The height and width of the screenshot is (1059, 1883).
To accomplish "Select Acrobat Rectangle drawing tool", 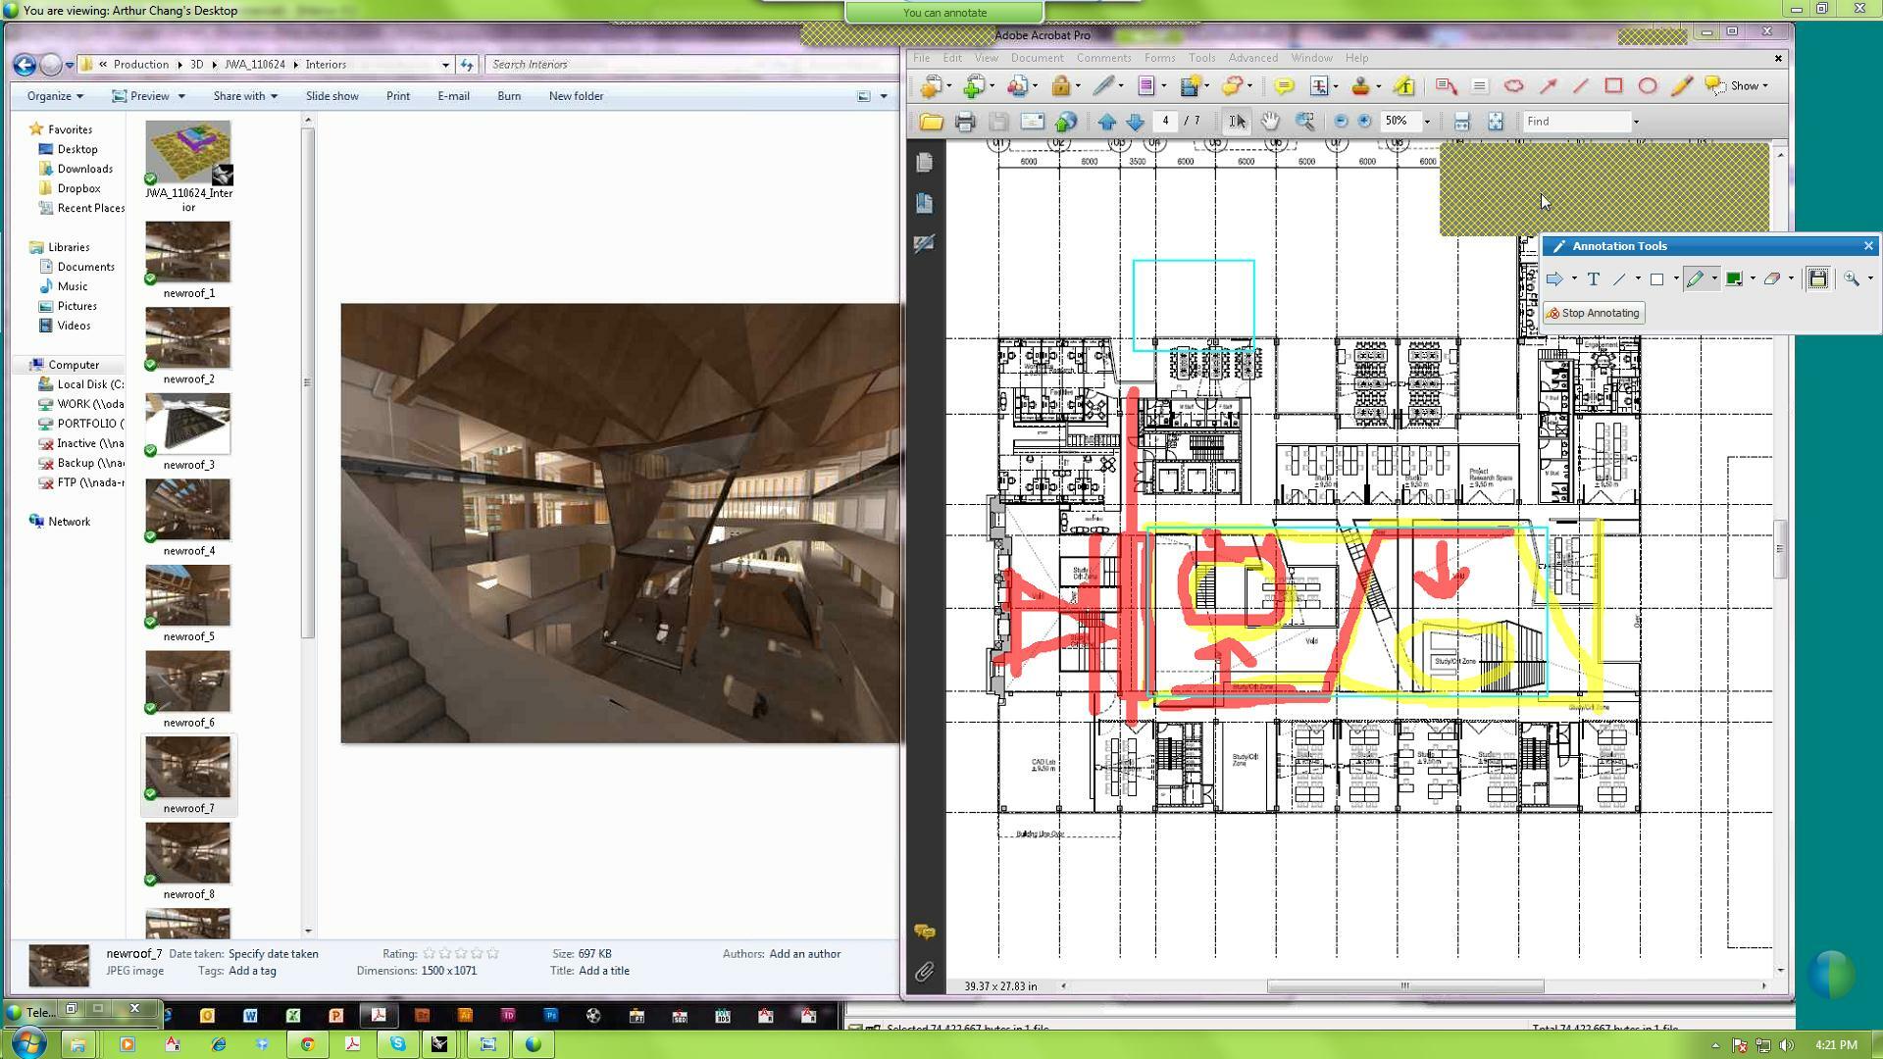I will 1613,86.
